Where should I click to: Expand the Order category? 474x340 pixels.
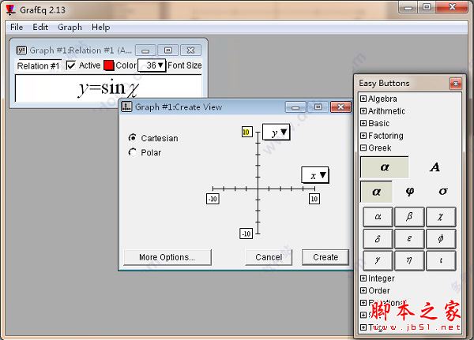click(363, 290)
